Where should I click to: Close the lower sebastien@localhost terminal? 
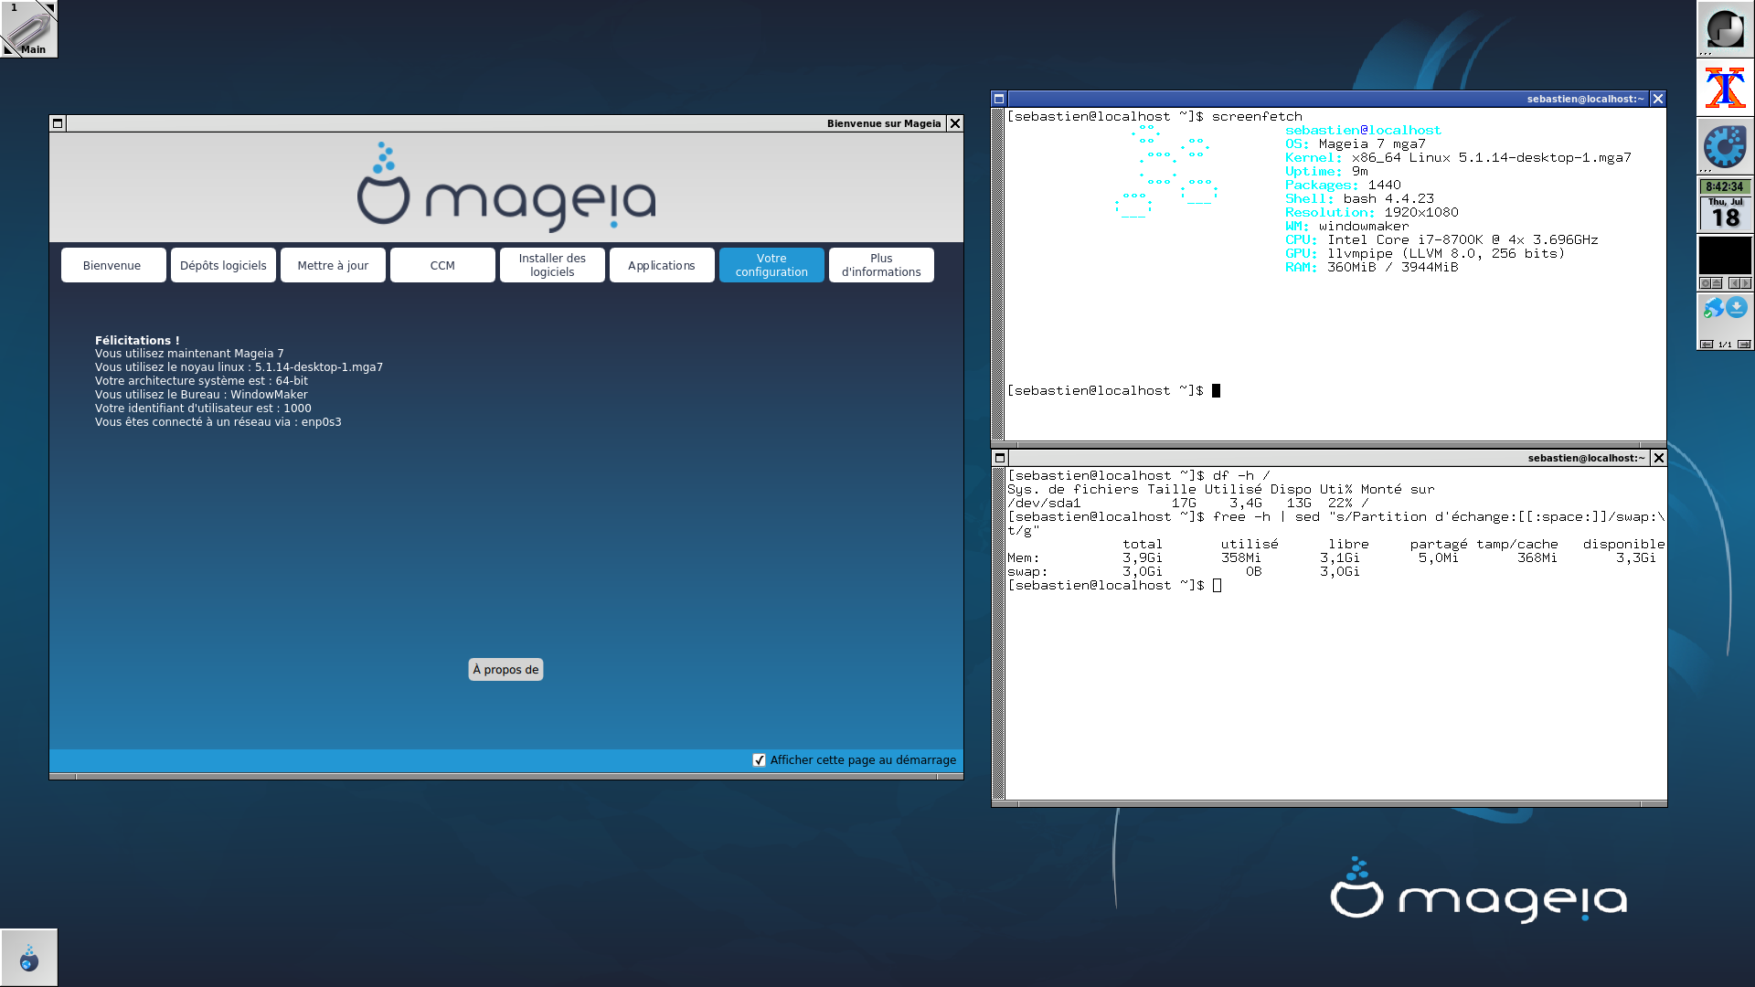1659,458
